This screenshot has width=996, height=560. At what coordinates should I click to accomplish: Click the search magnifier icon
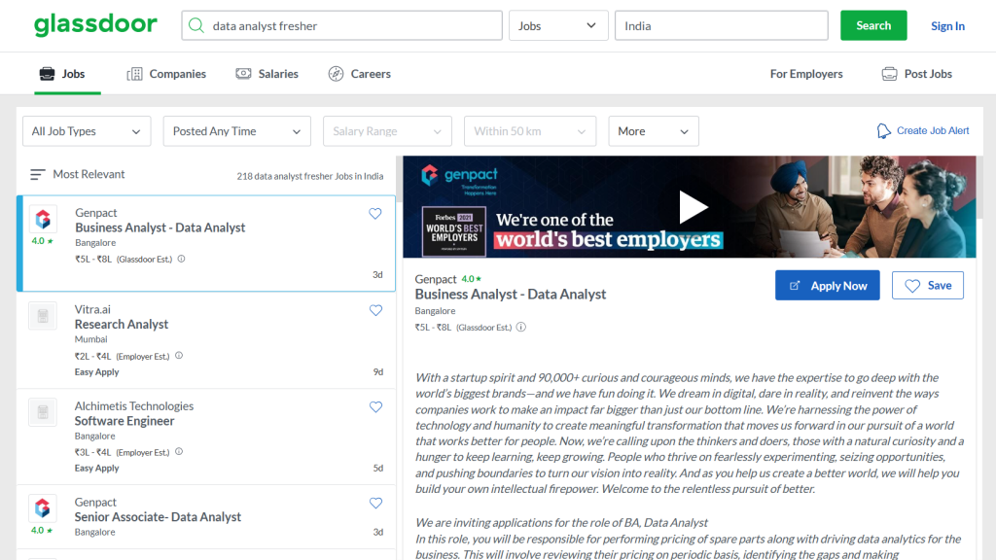point(196,25)
